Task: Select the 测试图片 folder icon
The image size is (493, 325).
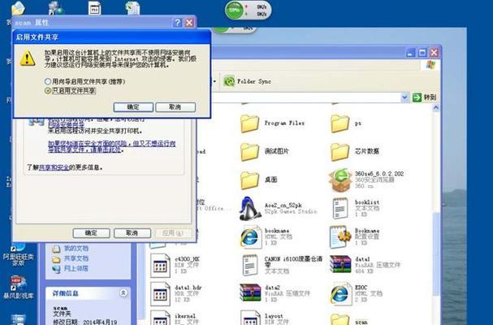Action: click(x=250, y=152)
